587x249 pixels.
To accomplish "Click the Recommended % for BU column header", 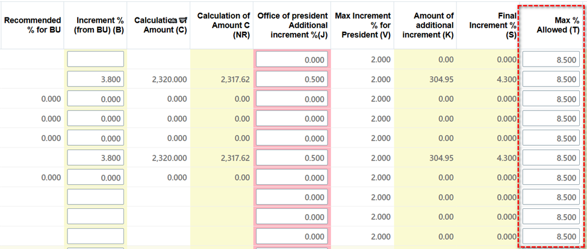I will click(x=32, y=25).
